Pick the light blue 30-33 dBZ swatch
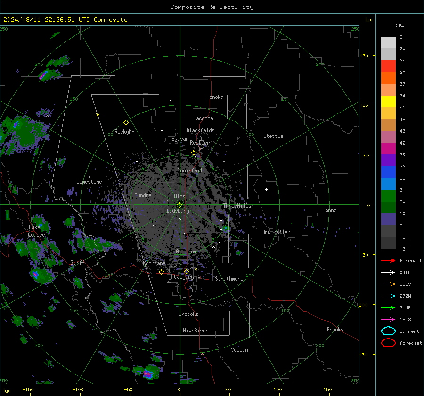This screenshot has width=424, height=396. [388, 184]
